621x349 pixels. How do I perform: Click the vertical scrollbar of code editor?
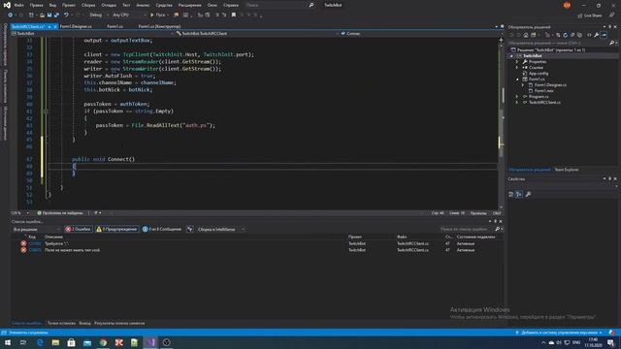click(501, 123)
